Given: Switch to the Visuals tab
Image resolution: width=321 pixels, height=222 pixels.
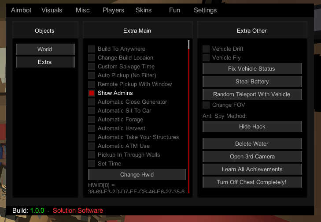Looking at the screenshot, I should pos(52,10).
